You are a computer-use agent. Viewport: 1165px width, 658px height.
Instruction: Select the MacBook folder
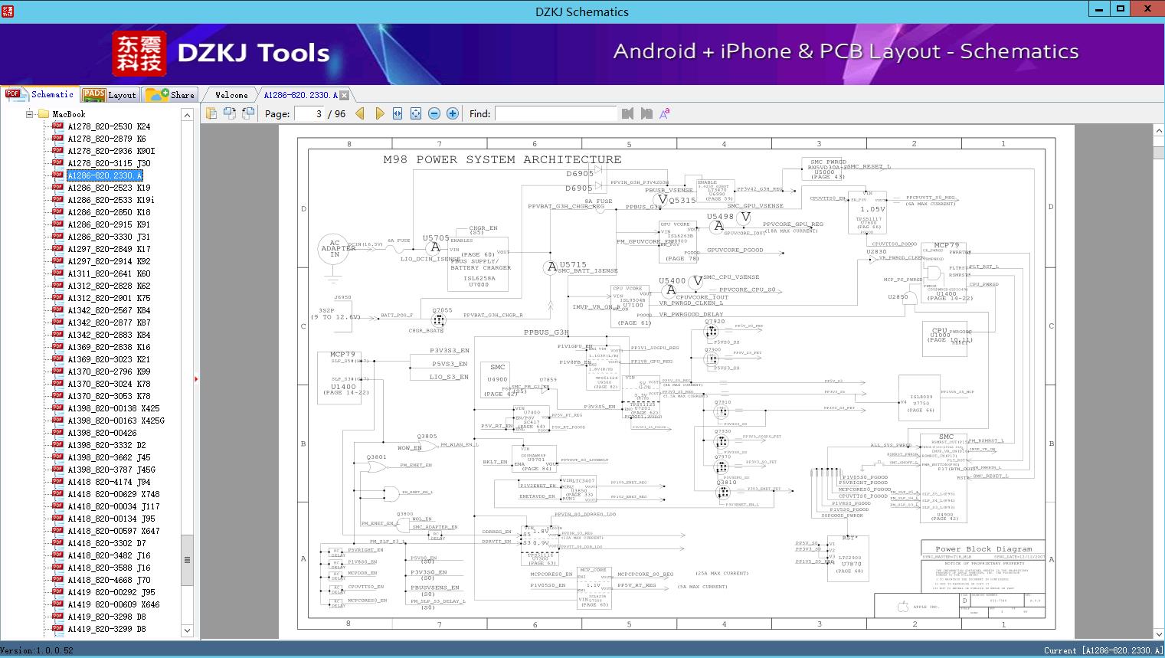click(x=68, y=114)
